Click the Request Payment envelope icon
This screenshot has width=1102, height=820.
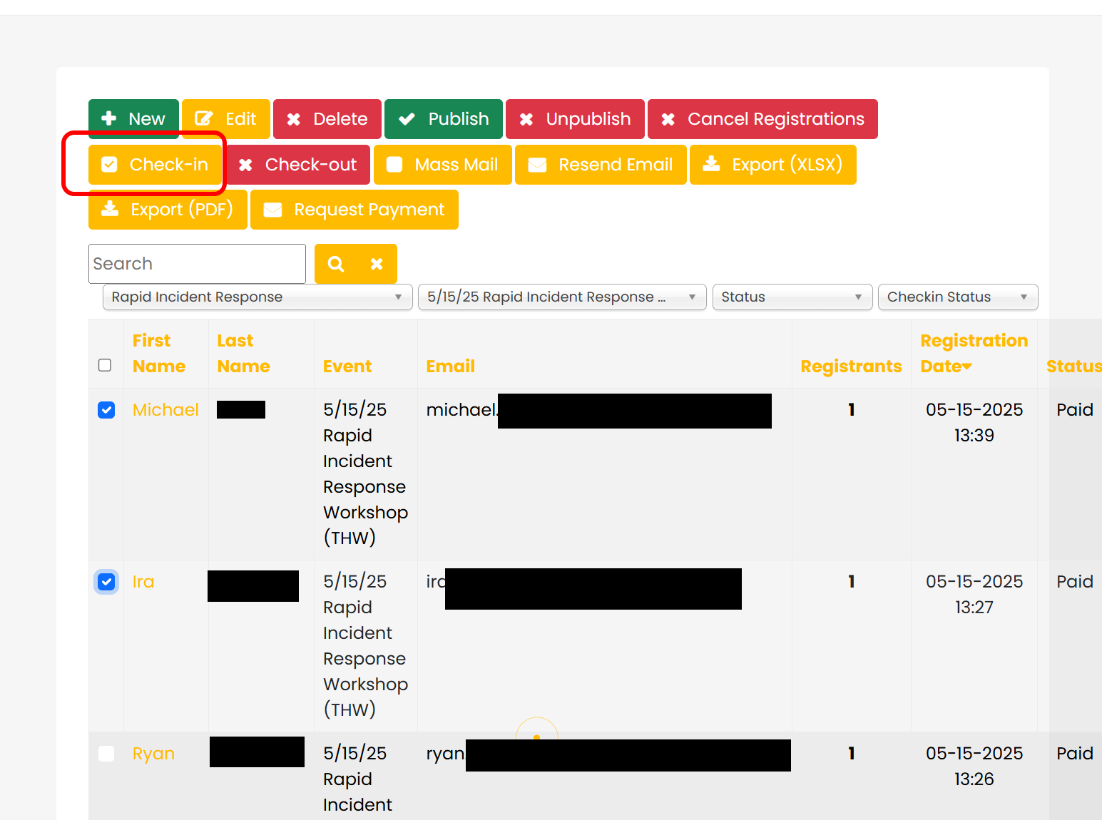pyautogui.click(x=272, y=210)
